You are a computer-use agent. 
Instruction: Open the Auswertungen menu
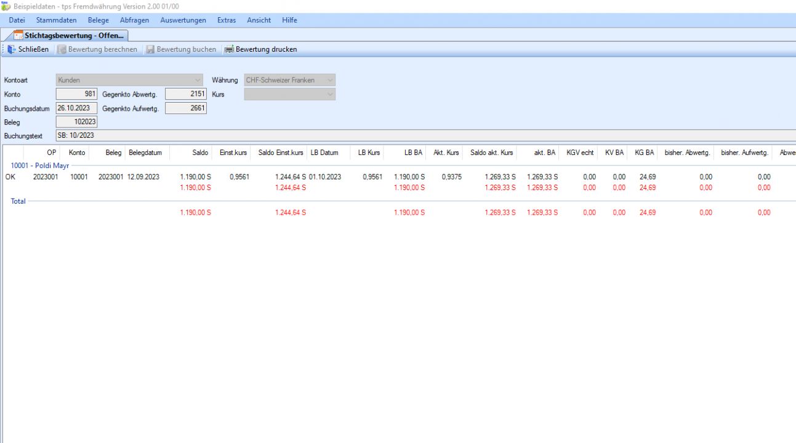click(x=183, y=20)
